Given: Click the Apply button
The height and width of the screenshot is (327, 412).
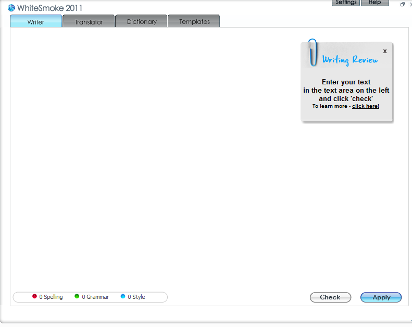Looking at the screenshot, I should 381,297.
